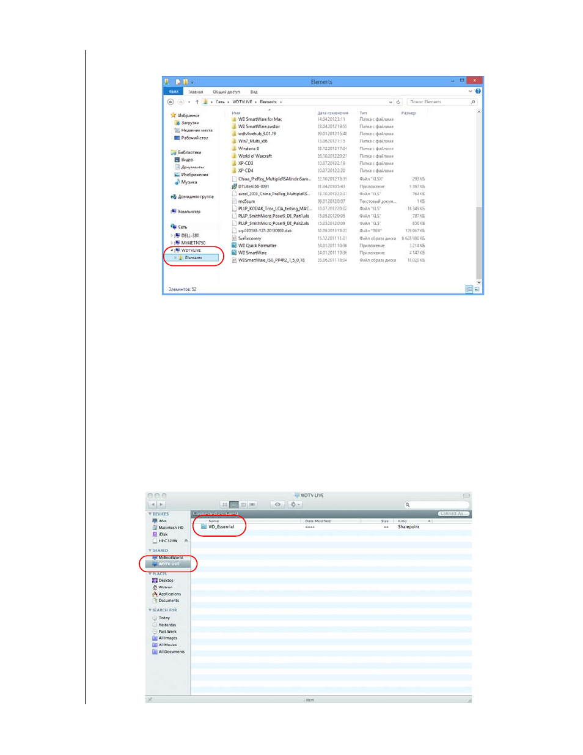583x755 pixels.
Task: Click Finder back arrow button
Action: [x=153, y=505]
